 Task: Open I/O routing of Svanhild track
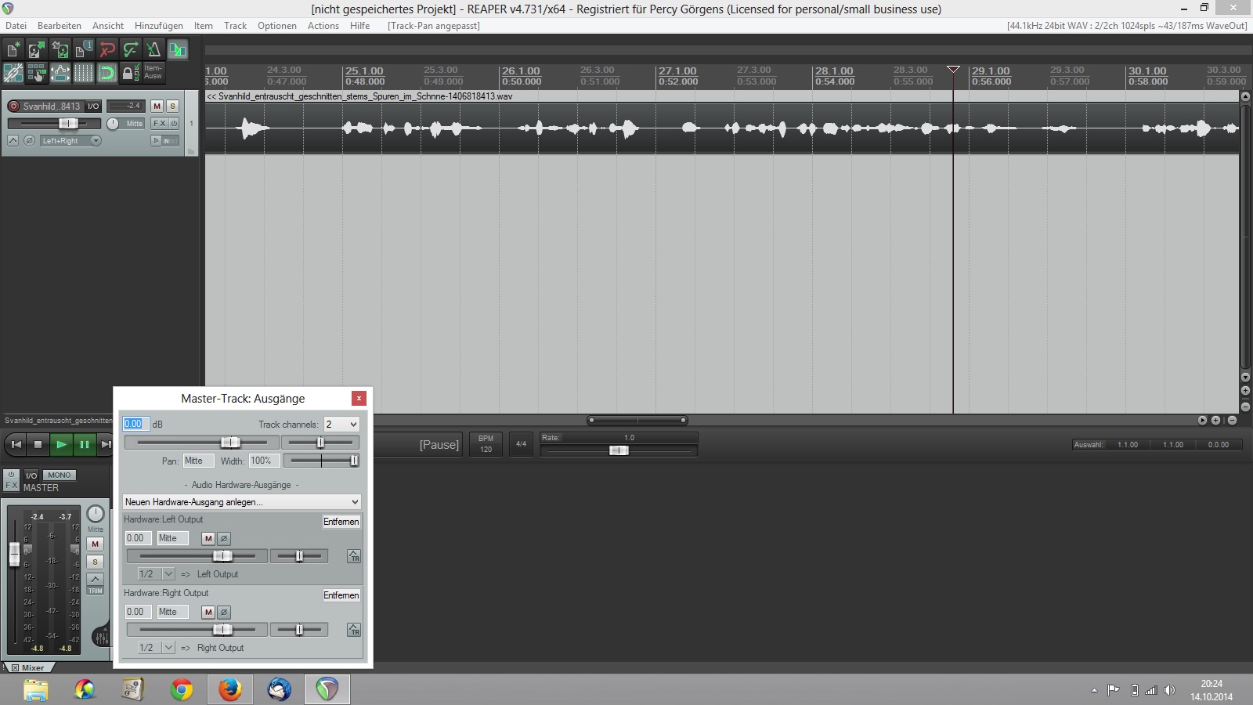point(93,106)
